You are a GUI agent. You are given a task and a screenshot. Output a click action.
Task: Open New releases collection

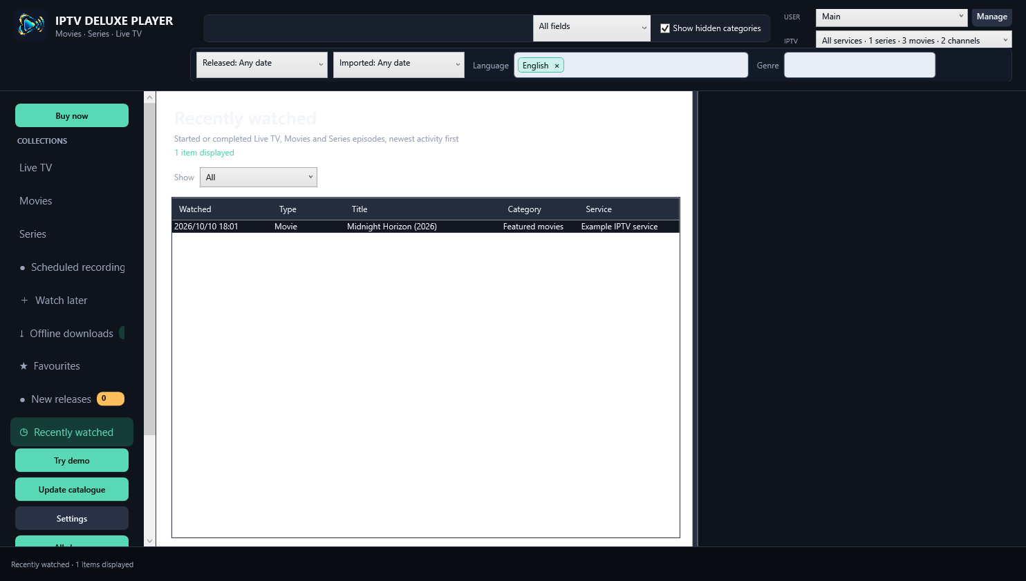coord(72,399)
